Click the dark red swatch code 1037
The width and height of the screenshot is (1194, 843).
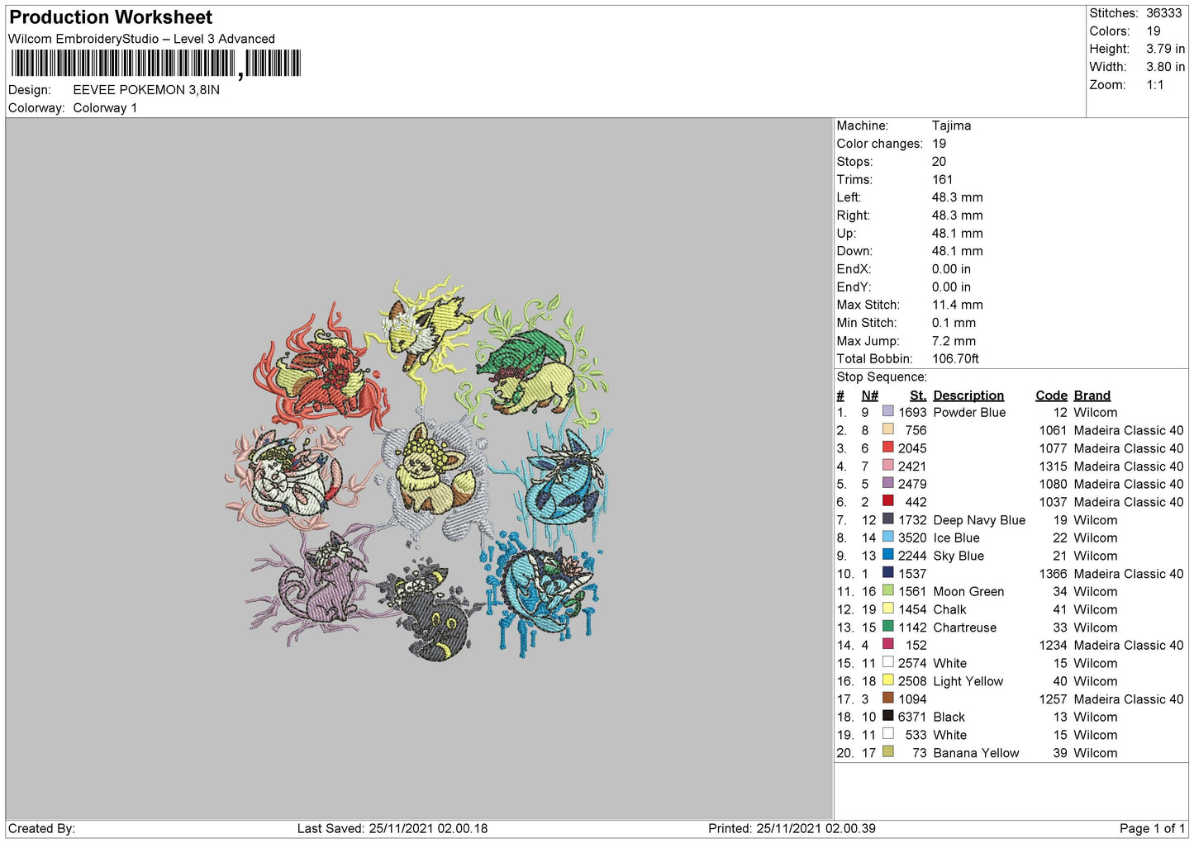(887, 500)
